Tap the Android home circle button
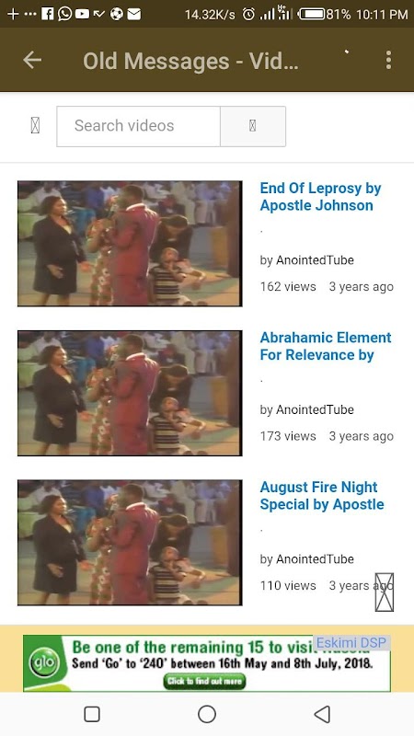The height and width of the screenshot is (736, 414). (x=207, y=714)
